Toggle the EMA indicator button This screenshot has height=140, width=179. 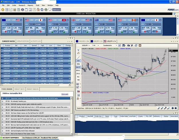(x=78, y=64)
